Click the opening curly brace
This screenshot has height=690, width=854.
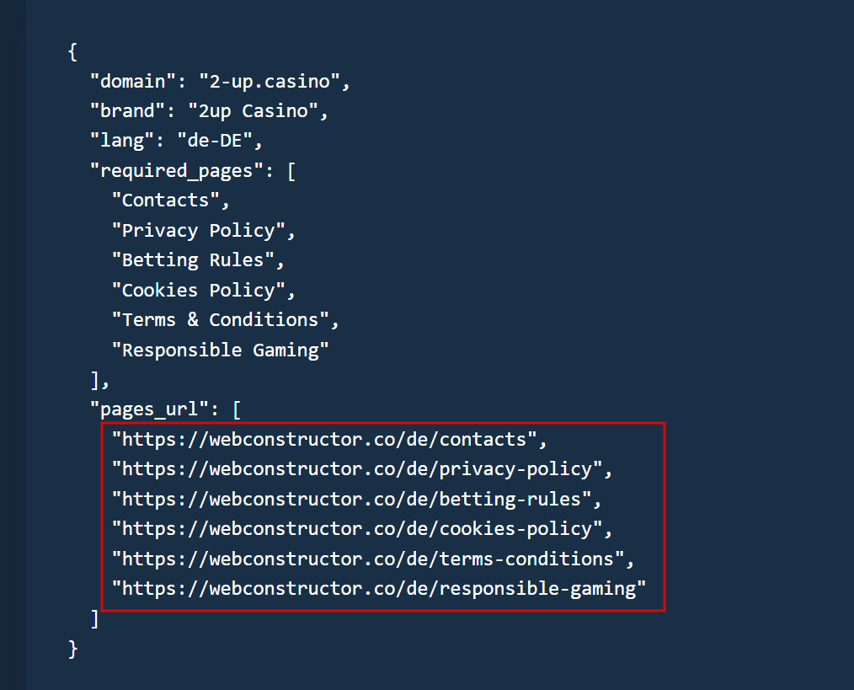tap(72, 51)
